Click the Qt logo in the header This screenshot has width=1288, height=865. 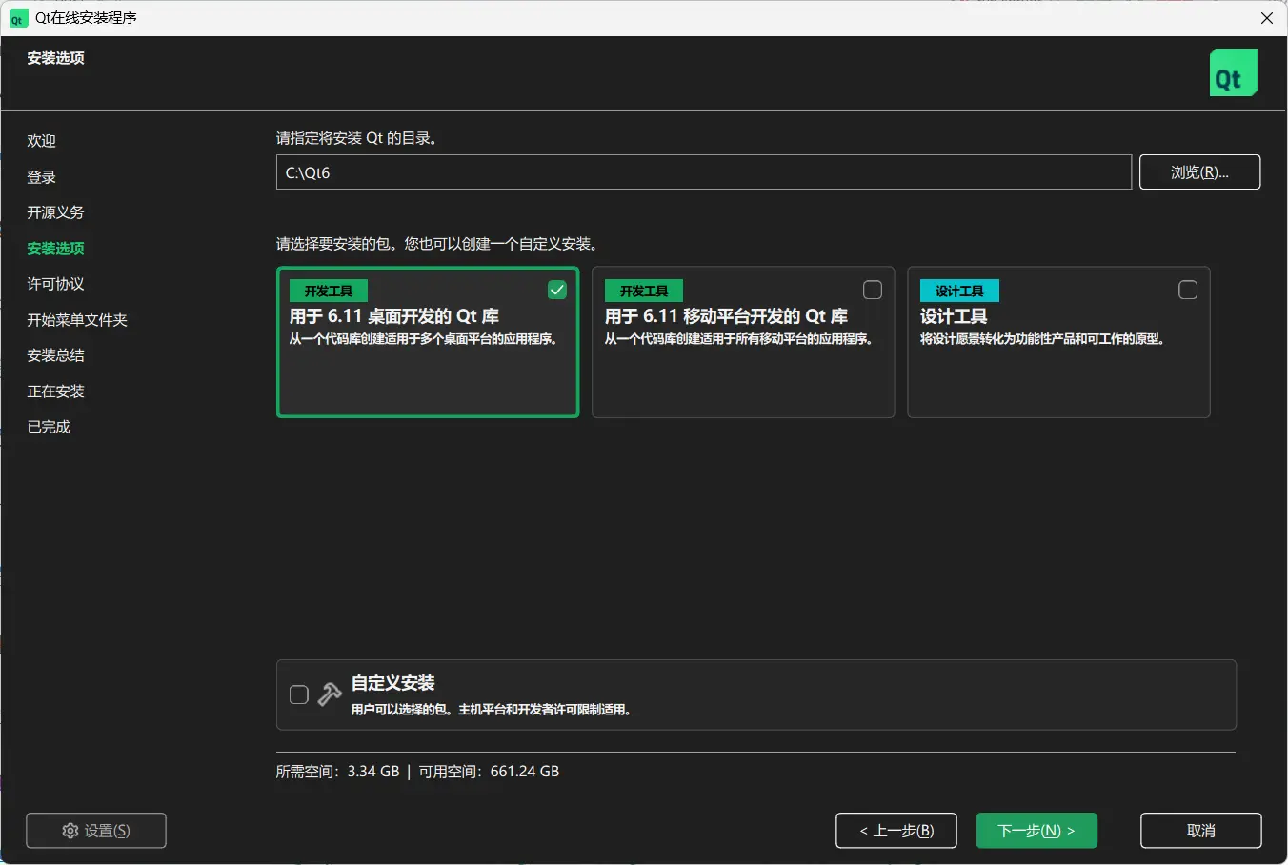[1234, 72]
